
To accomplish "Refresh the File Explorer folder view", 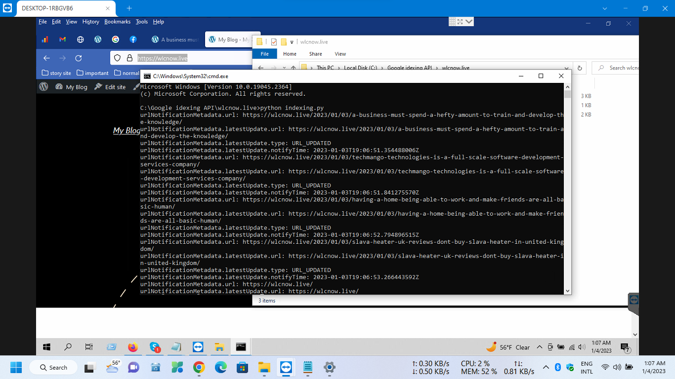I will click(x=580, y=68).
